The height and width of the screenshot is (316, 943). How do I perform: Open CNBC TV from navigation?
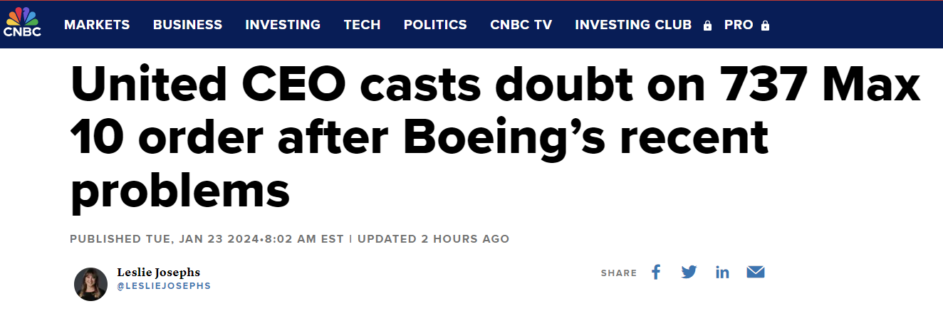[x=521, y=25]
